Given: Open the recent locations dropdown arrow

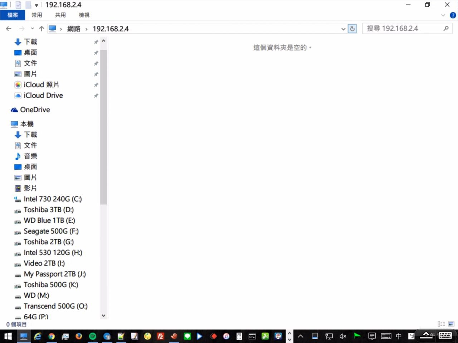Looking at the screenshot, I should pyautogui.click(x=32, y=29).
